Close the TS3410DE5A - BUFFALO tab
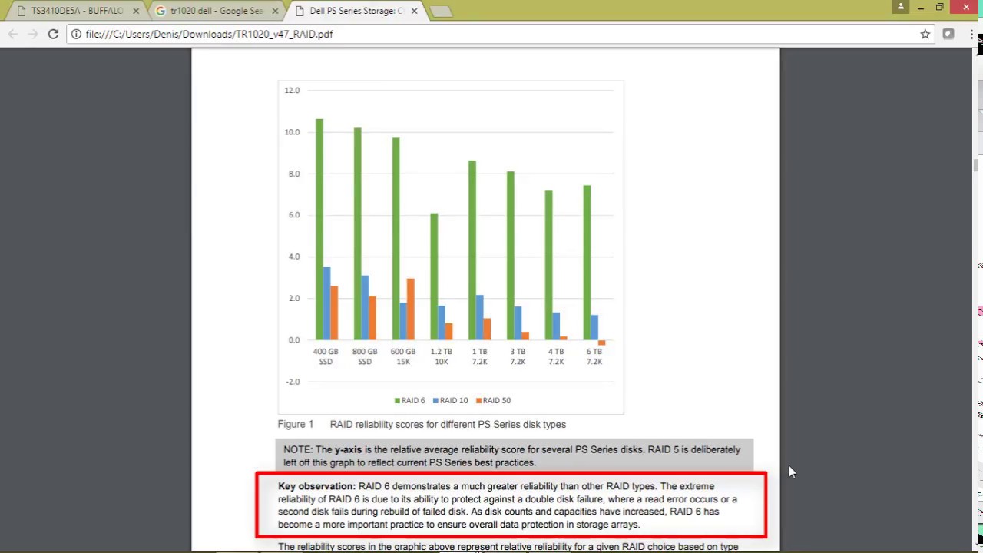 click(136, 12)
